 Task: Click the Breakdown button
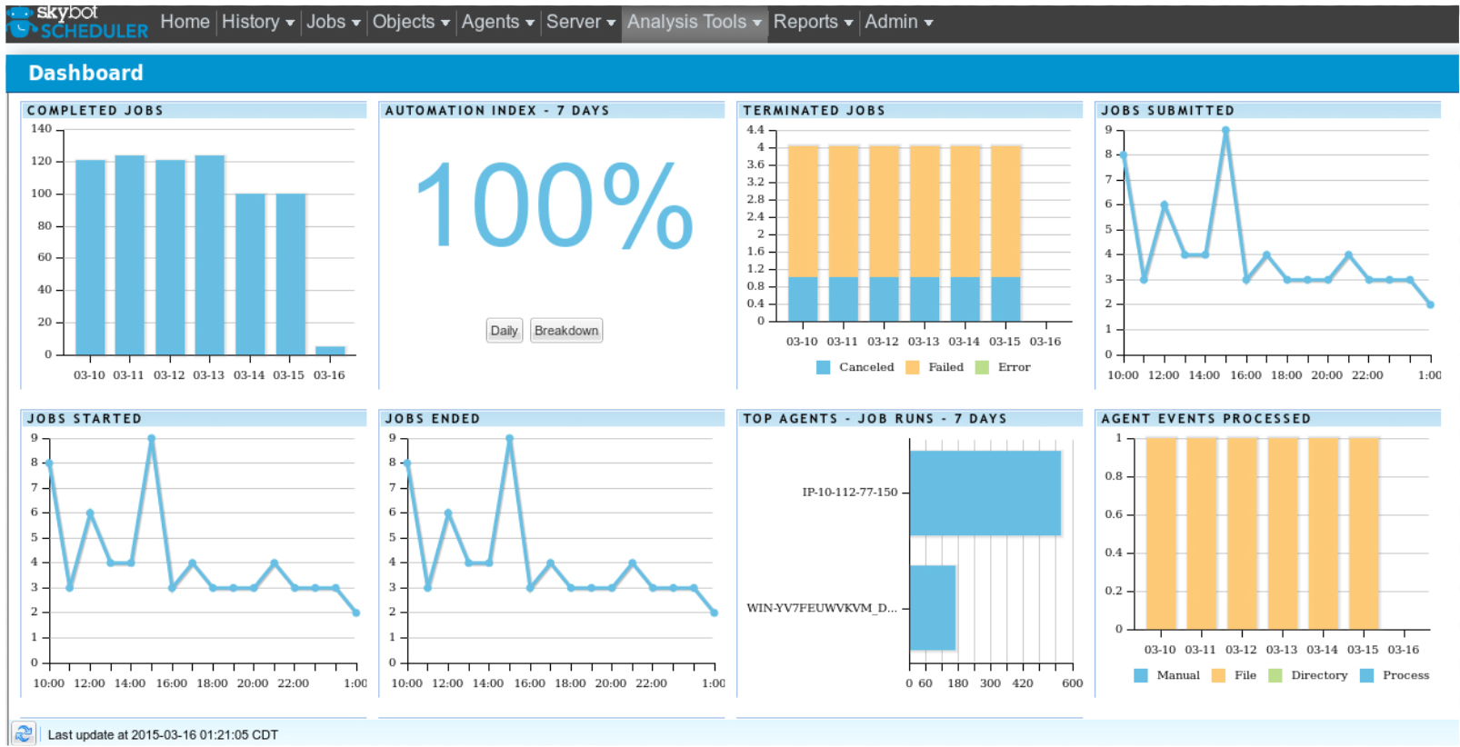566,331
